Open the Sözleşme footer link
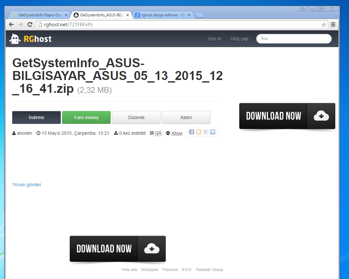This screenshot has width=349, height=279. pos(150,270)
